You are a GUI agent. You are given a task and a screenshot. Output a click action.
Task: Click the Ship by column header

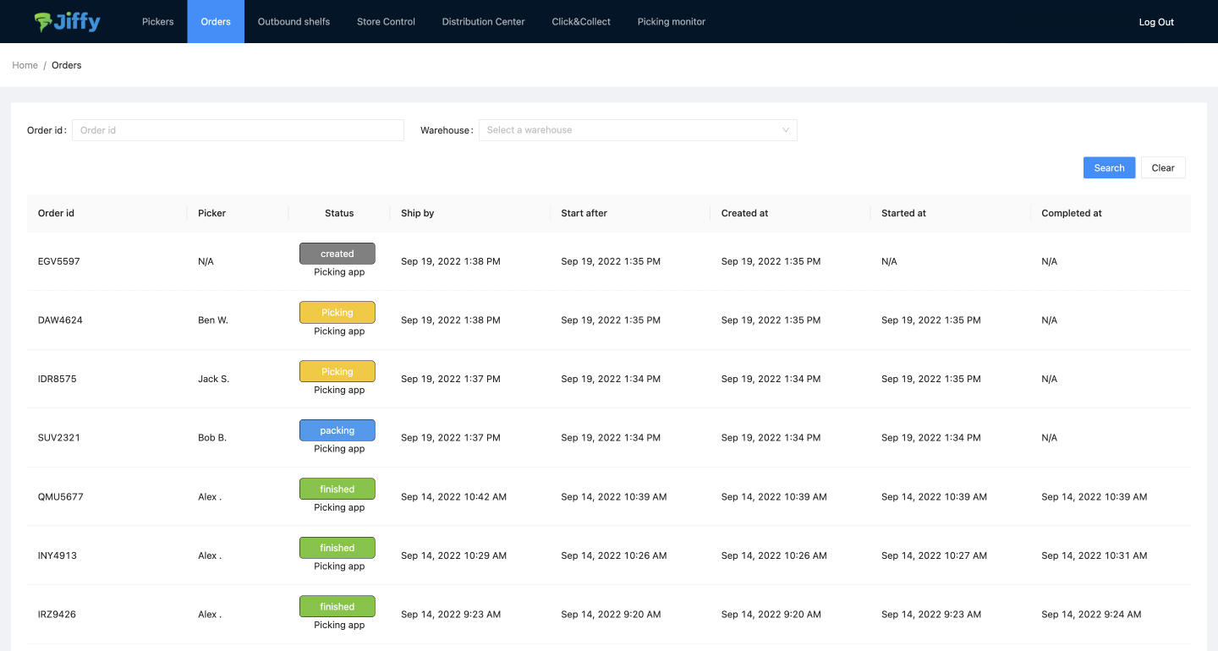(418, 213)
